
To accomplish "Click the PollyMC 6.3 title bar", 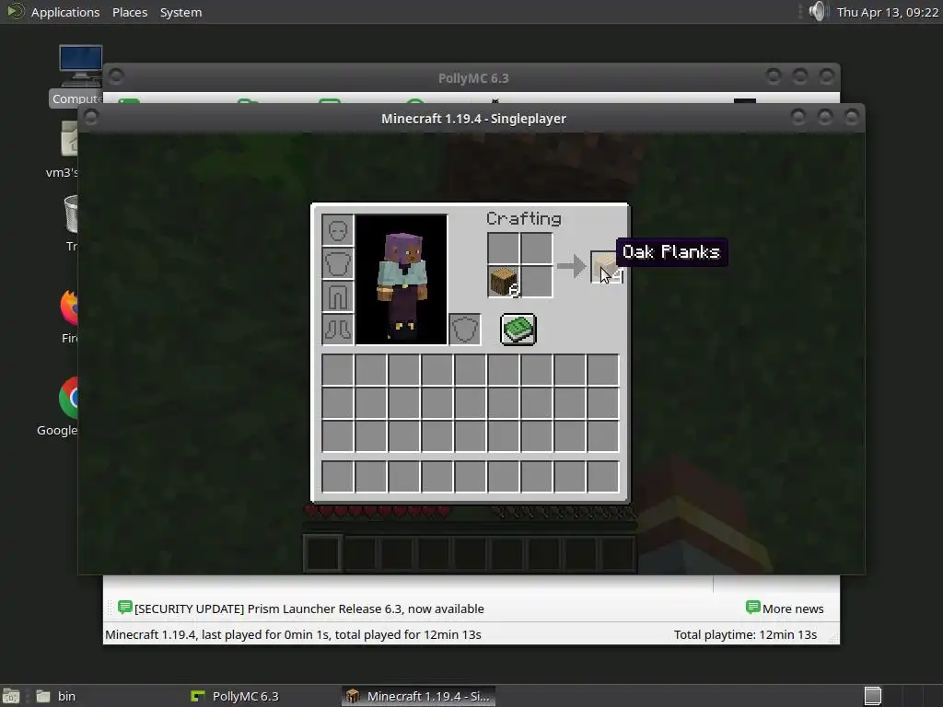I will [472, 78].
